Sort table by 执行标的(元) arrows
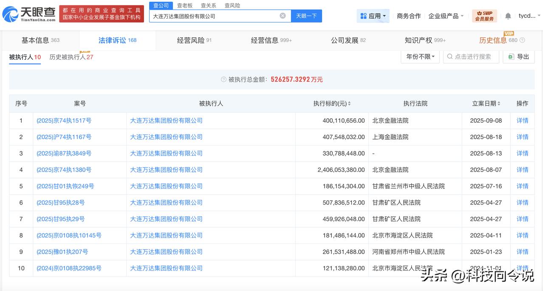543x291 pixels. [349, 104]
